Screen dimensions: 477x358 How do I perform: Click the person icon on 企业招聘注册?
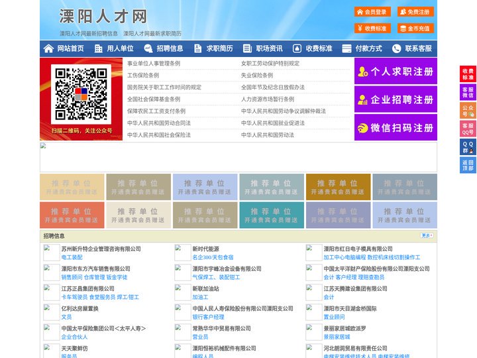point(362,99)
